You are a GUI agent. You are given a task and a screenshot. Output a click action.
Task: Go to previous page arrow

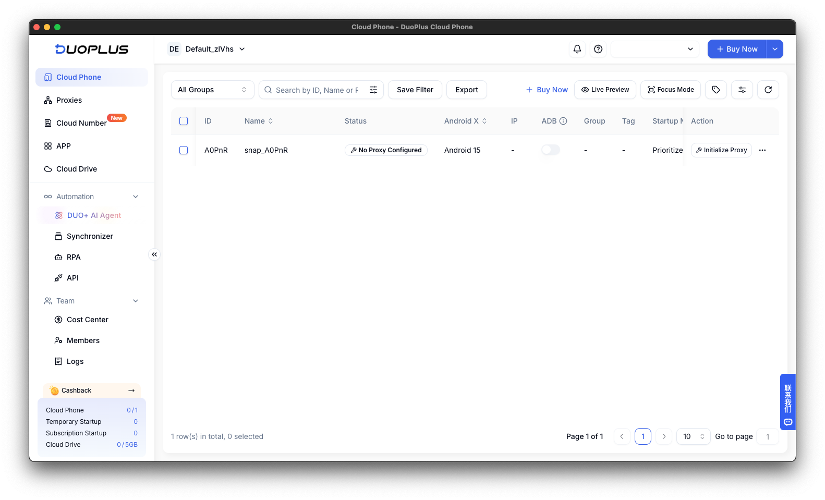pos(622,436)
